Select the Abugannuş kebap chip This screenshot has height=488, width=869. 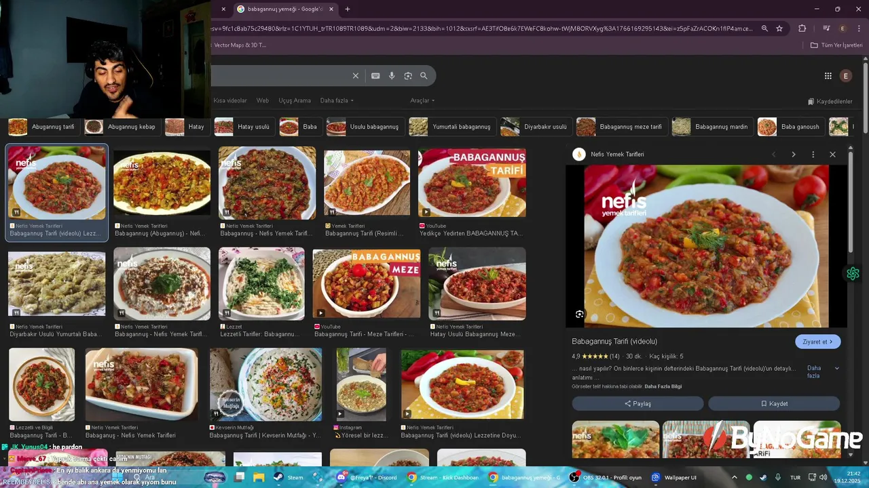click(x=122, y=127)
